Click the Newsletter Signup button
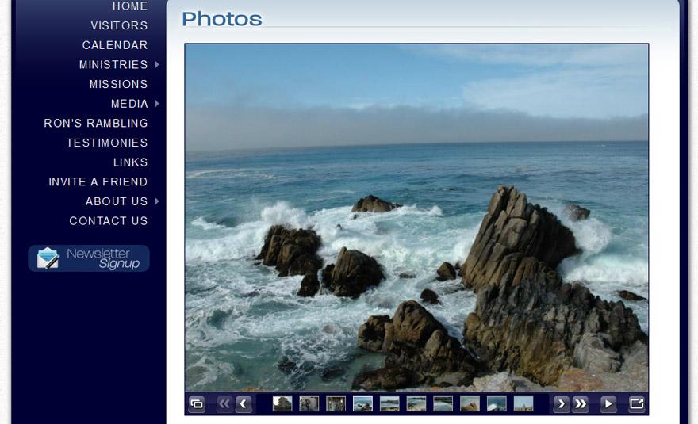The height and width of the screenshot is (424, 698). click(x=89, y=258)
